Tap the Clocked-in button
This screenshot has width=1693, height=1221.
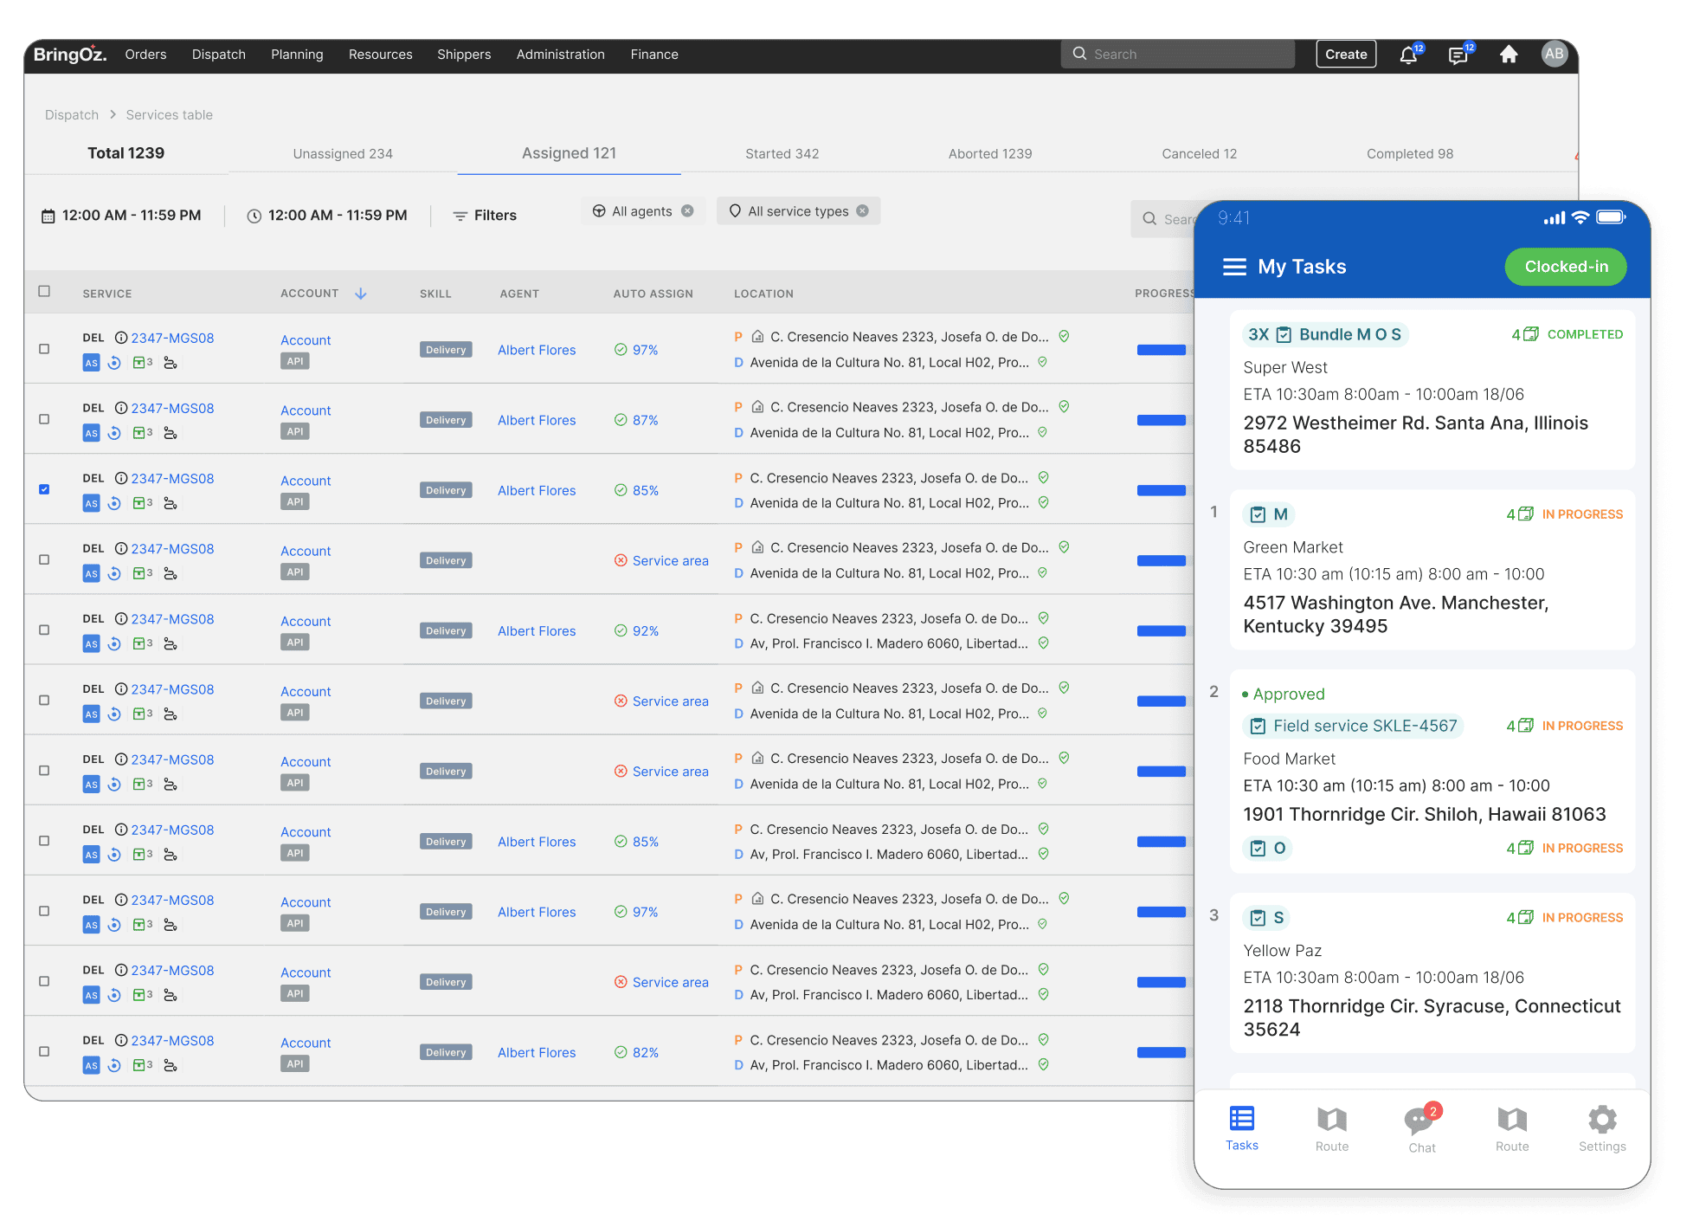1566,267
